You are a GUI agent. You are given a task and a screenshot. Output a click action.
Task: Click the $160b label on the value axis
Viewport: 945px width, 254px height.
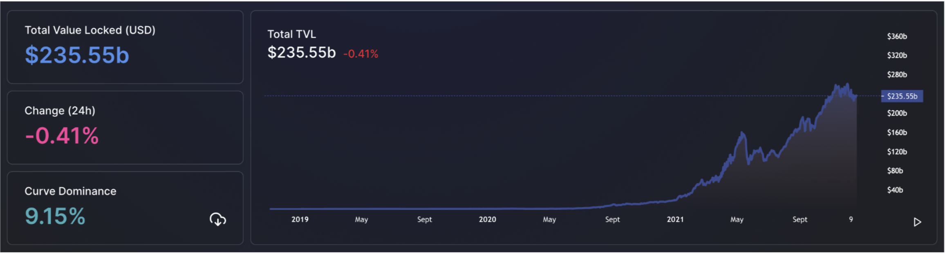pyautogui.click(x=897, y=132)
